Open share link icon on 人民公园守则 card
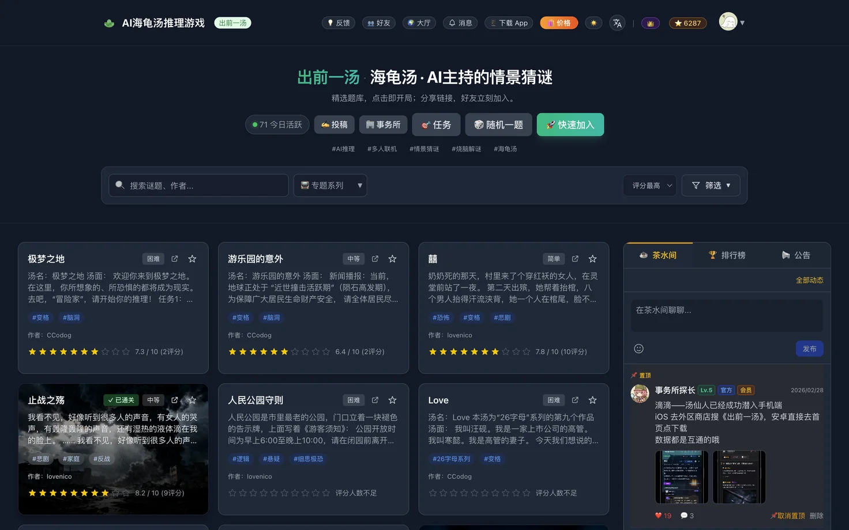849x530 pixels. pos(375,400)
